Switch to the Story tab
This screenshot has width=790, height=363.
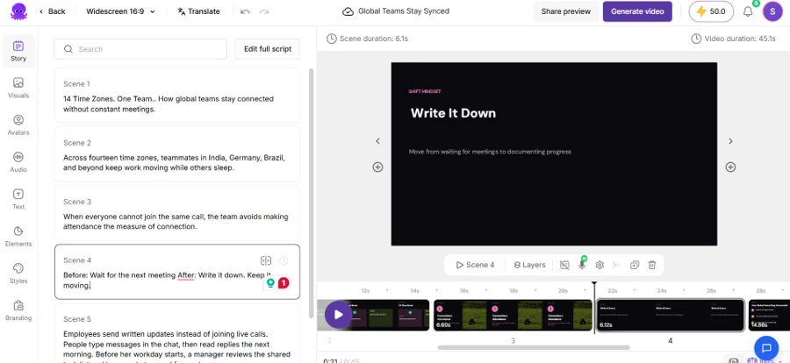click(18, 51)
